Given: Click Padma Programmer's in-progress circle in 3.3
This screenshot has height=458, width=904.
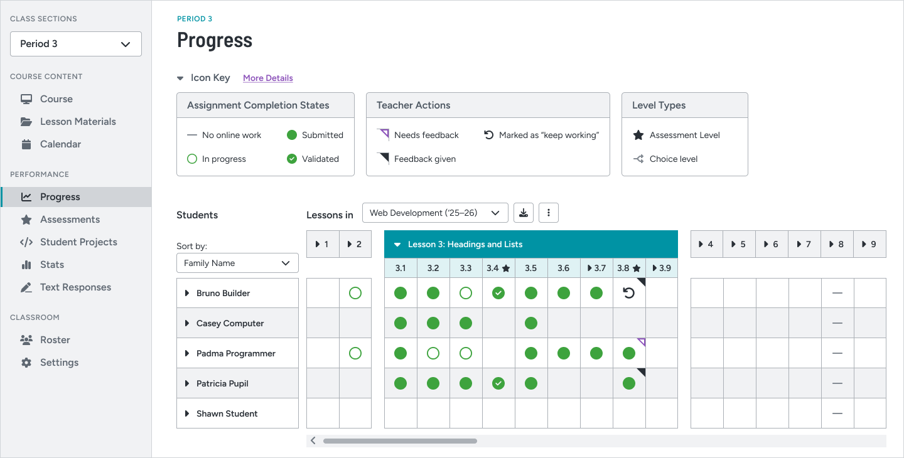Looking at the screenshot, I should (466, 353).
